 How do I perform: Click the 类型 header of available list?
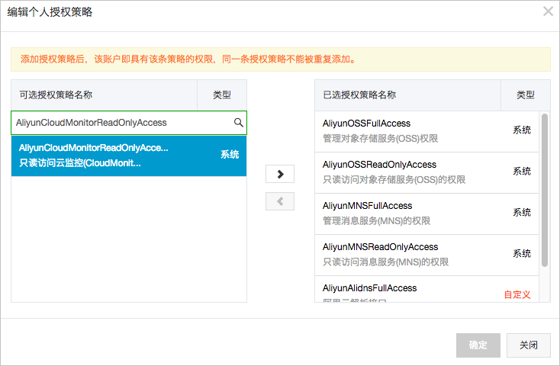pos(222,95)
